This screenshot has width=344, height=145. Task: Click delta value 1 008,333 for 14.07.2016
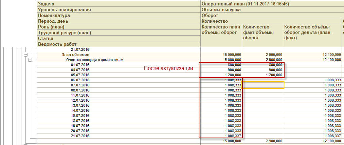point(333,110)
